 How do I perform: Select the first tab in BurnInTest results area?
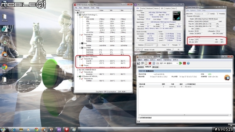tap(141, 67)
